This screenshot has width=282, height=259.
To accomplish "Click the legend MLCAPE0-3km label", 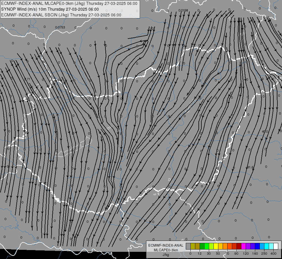I will [166, 250].
